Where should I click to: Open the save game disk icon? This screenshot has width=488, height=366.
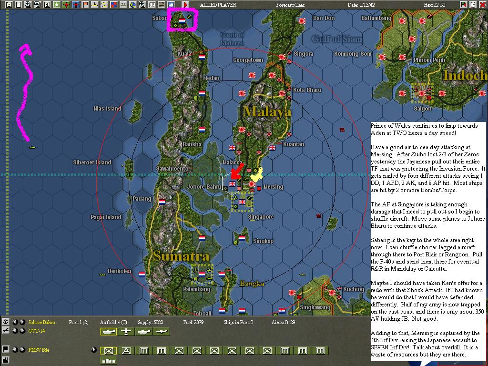tap(9, 5)
